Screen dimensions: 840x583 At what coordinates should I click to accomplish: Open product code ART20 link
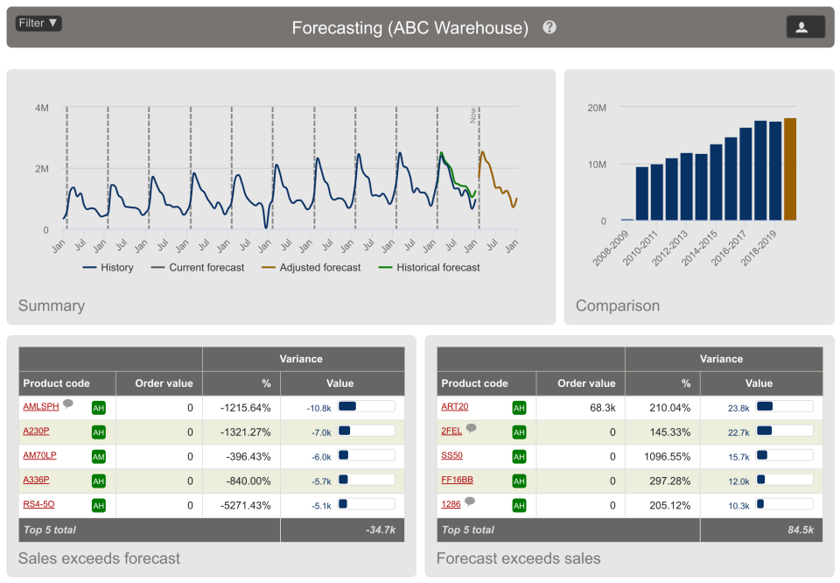pyautogui.click(x=454, y=406)
